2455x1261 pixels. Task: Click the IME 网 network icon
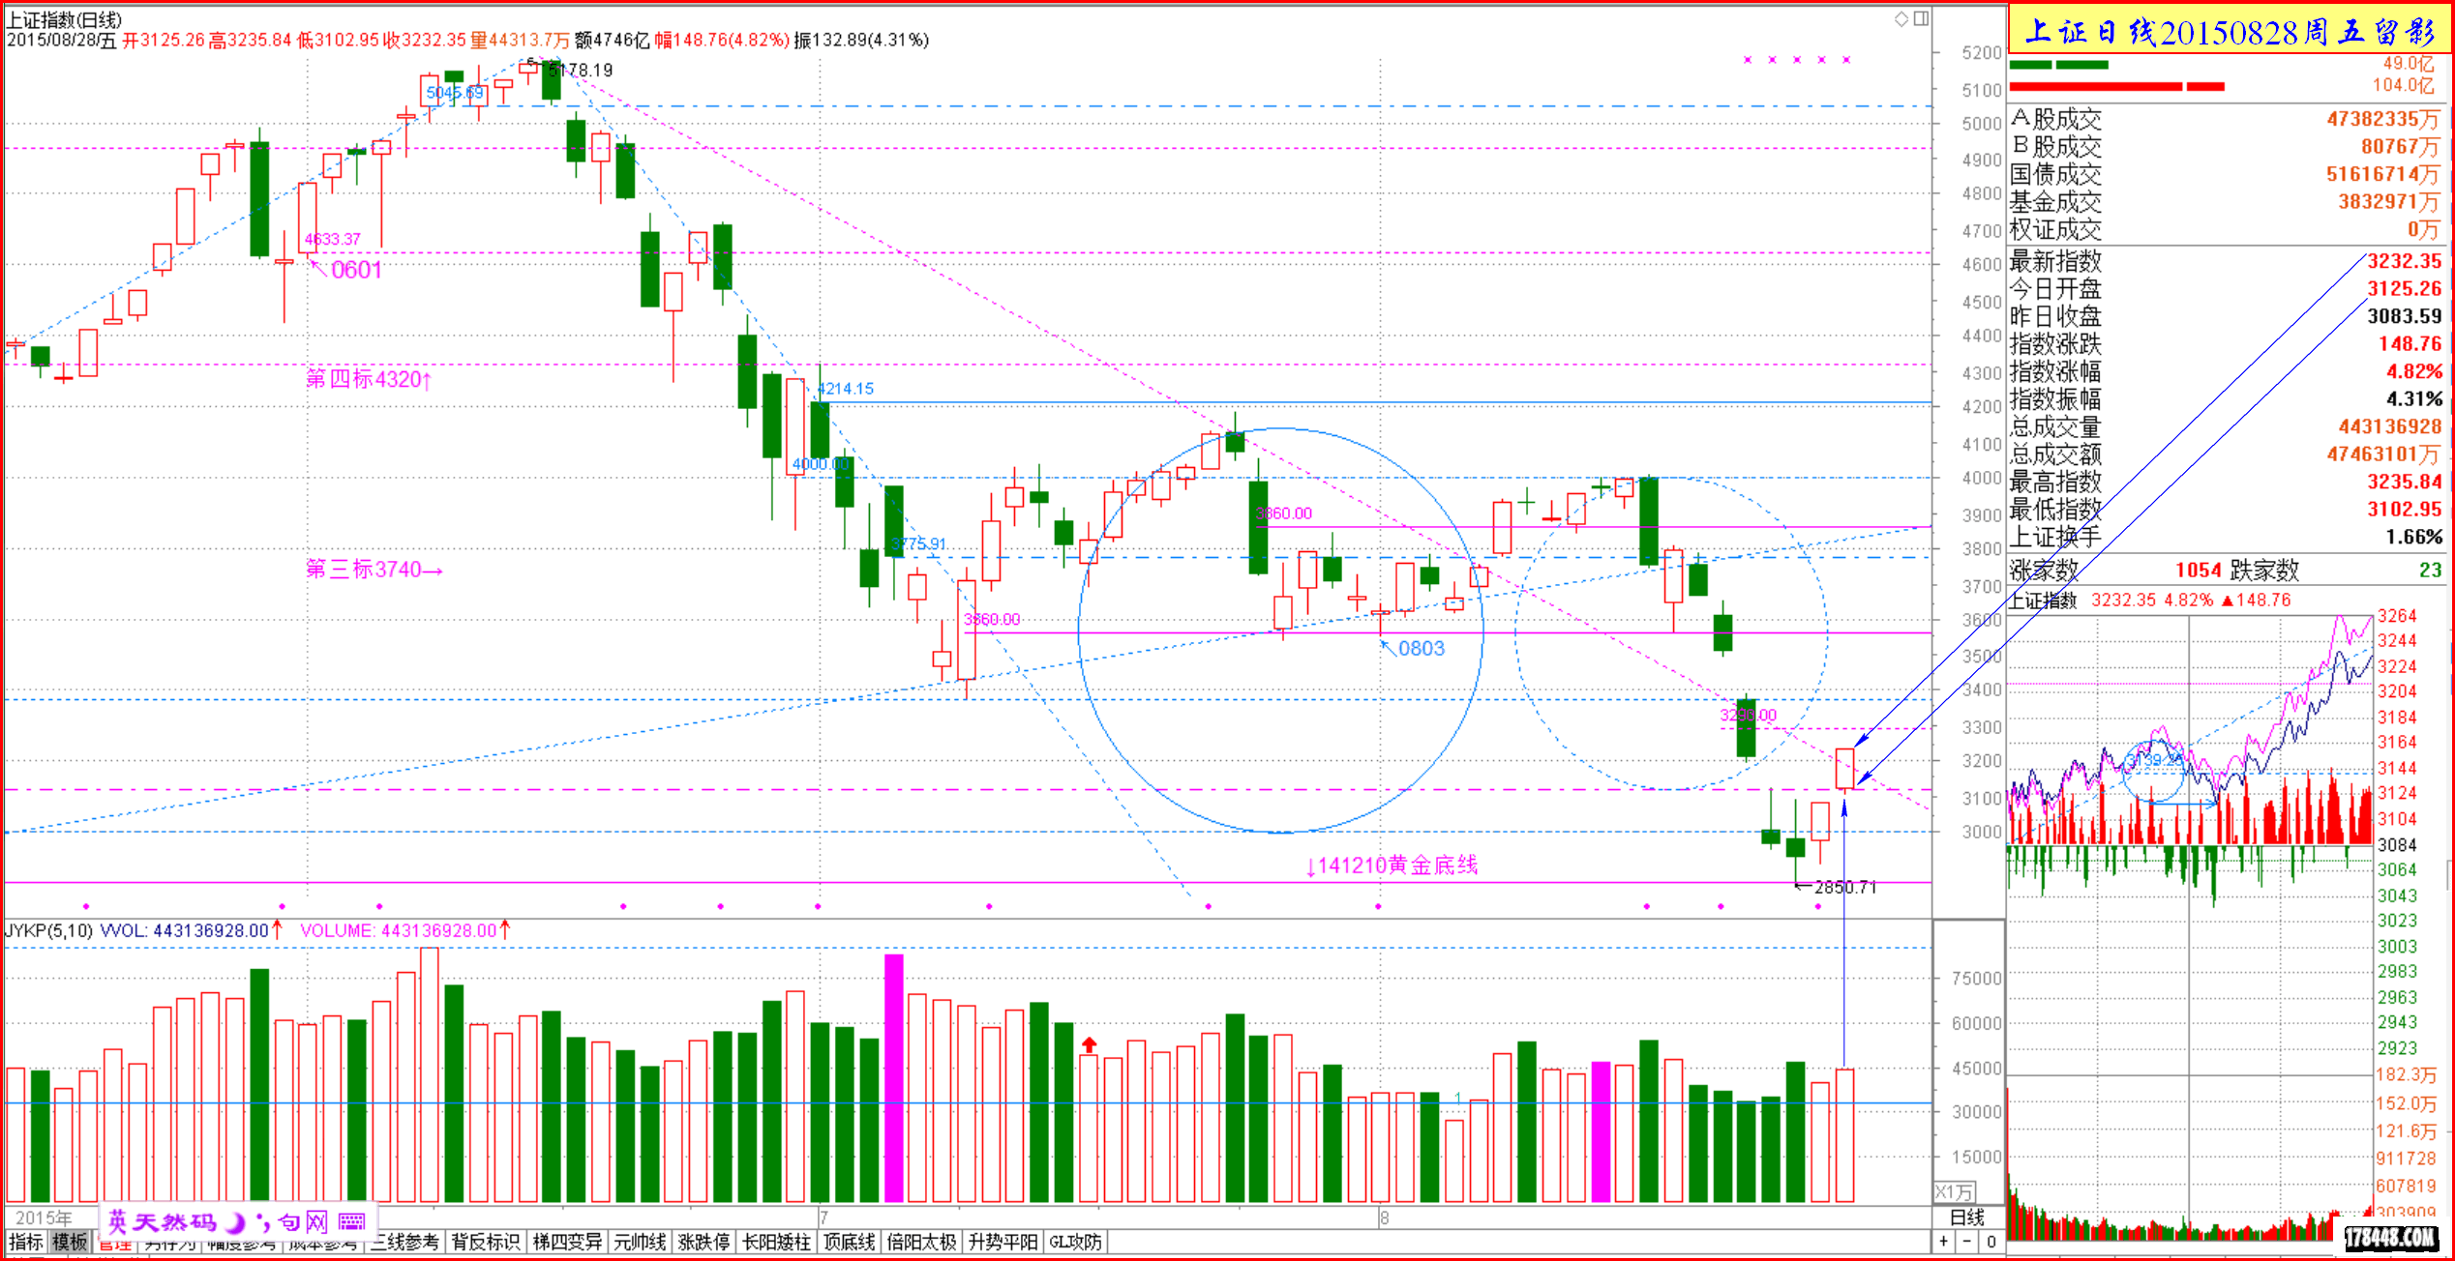318,1222
